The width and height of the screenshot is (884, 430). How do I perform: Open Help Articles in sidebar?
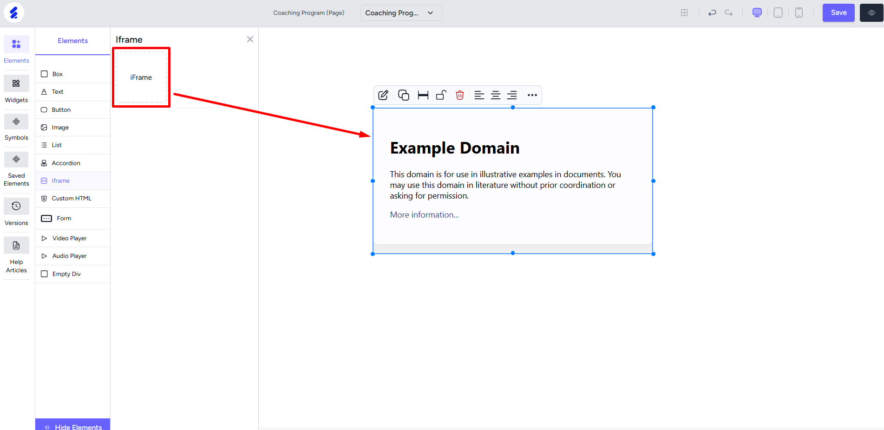pos(16,256)
